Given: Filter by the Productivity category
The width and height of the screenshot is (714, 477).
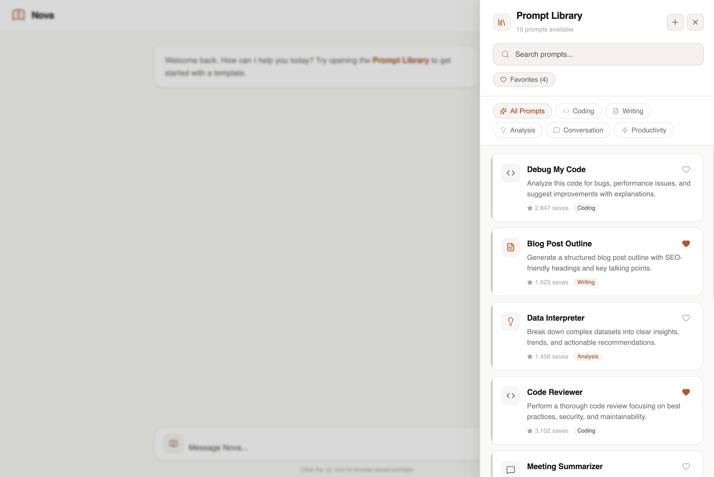Looking at the screenshot, I should pos(643,130).
